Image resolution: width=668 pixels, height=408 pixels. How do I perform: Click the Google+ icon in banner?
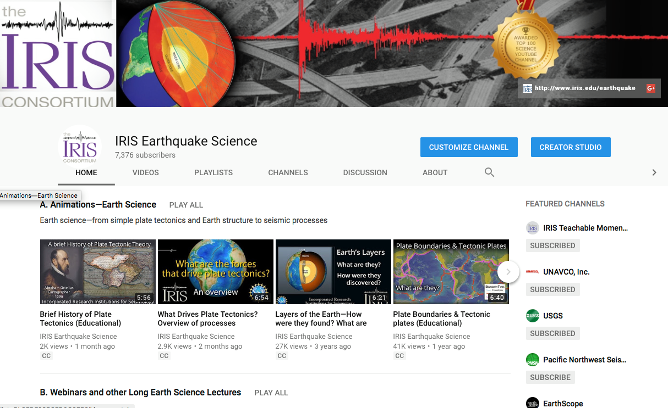click(x=651, y=88)
